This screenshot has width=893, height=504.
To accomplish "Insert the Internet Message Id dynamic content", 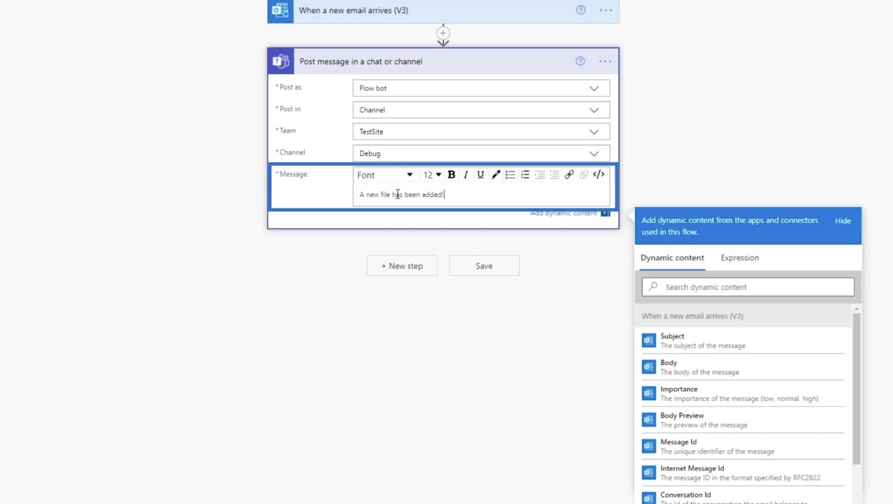I will 742,473.
